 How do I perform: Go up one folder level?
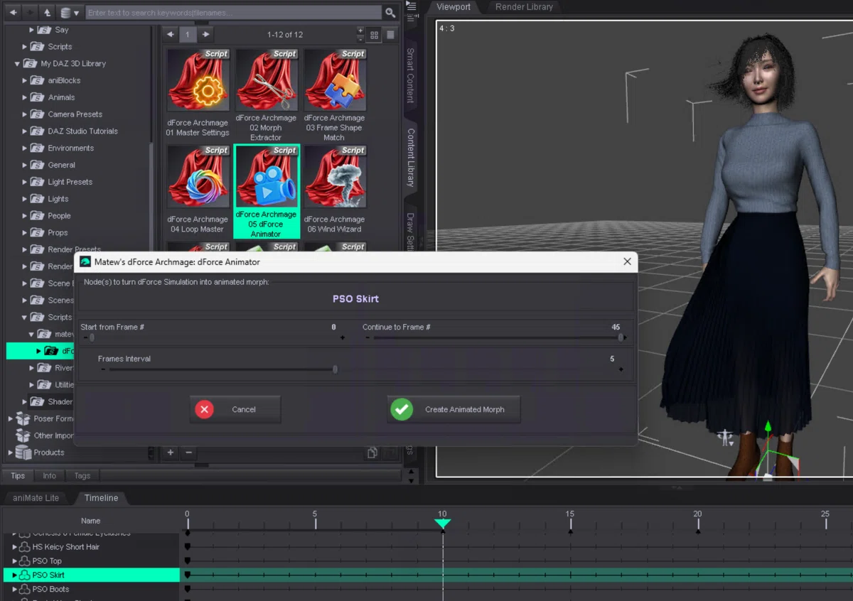coord(47,12)
